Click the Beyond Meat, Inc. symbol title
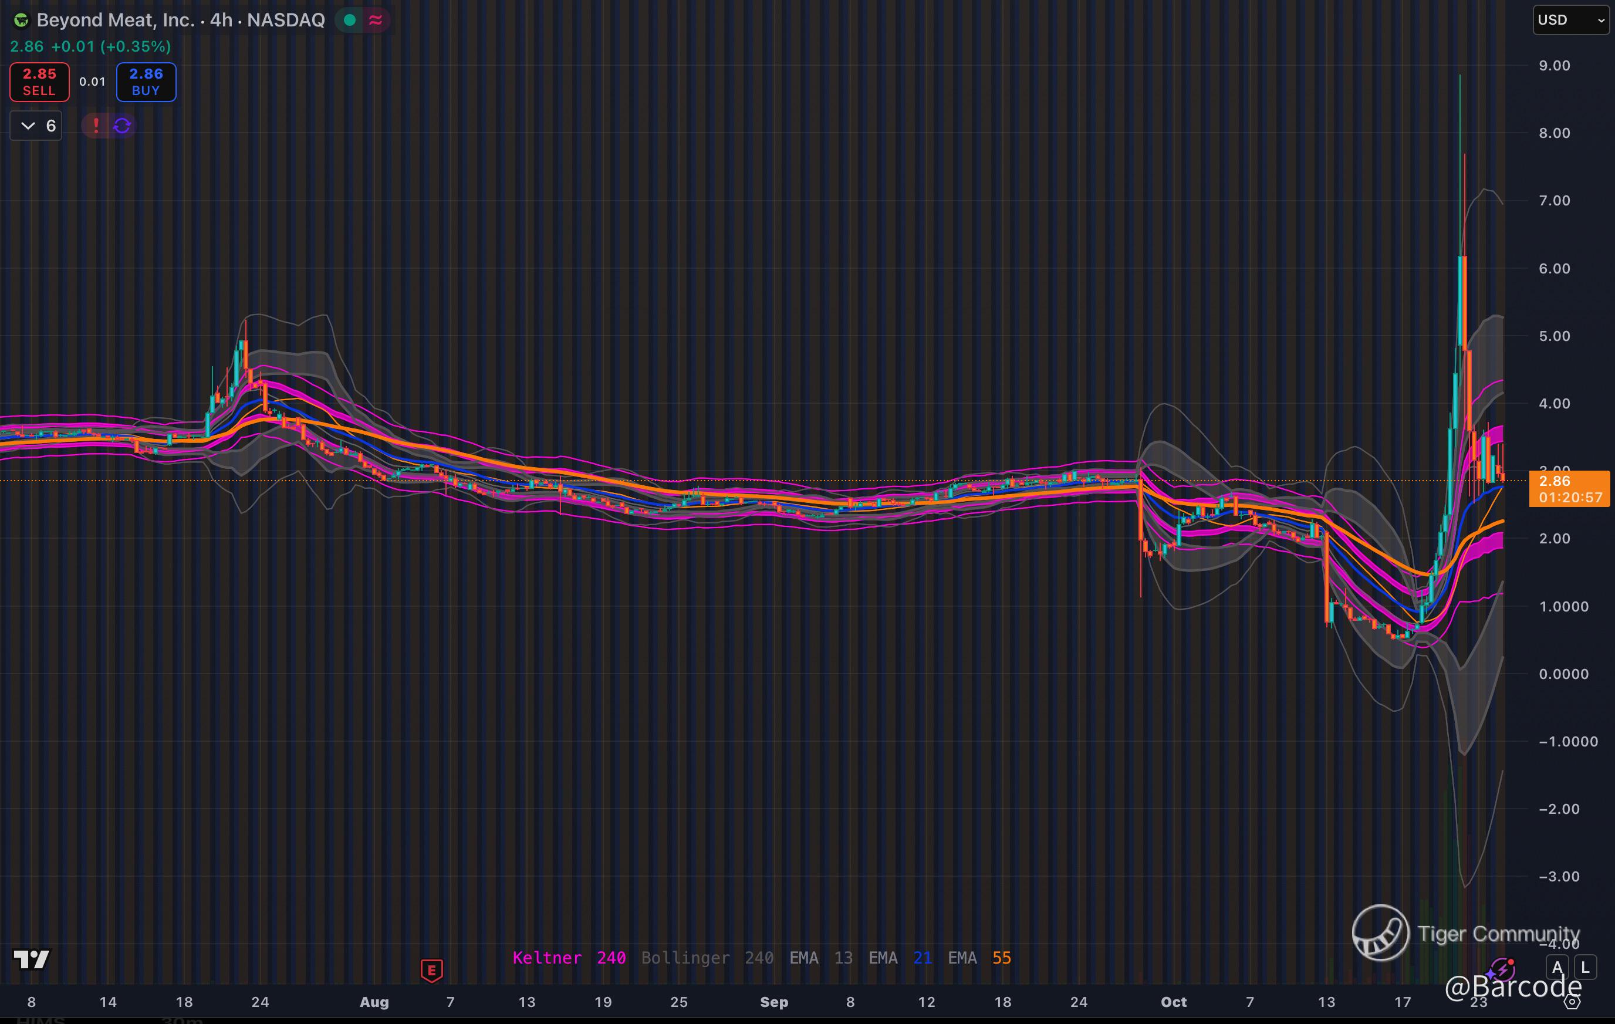Screen dimensions: 1615x1024 116,20
